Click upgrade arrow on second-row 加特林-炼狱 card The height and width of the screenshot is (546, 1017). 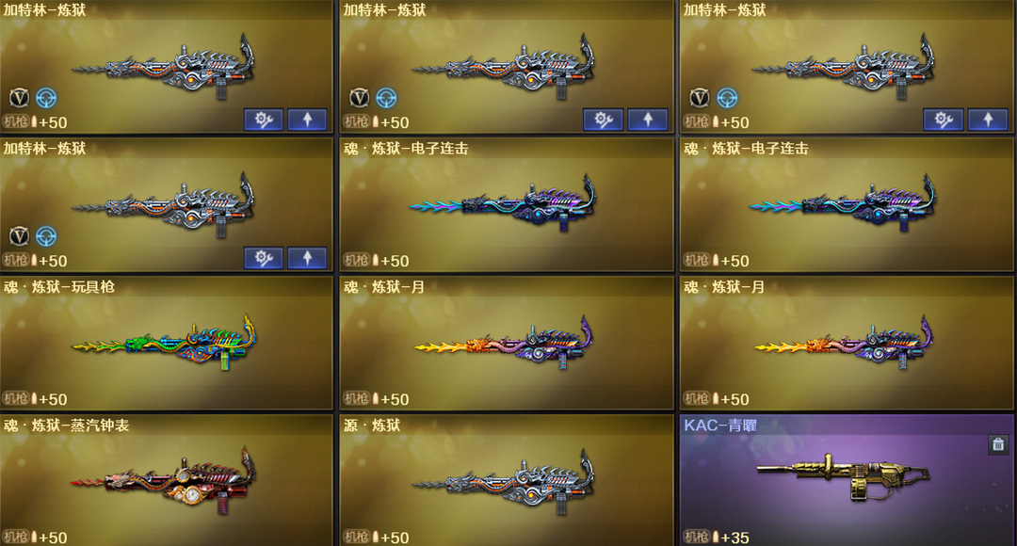coord(307,257)
